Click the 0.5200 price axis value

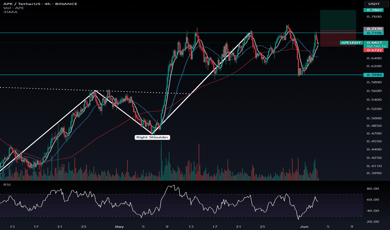(374, 109)
